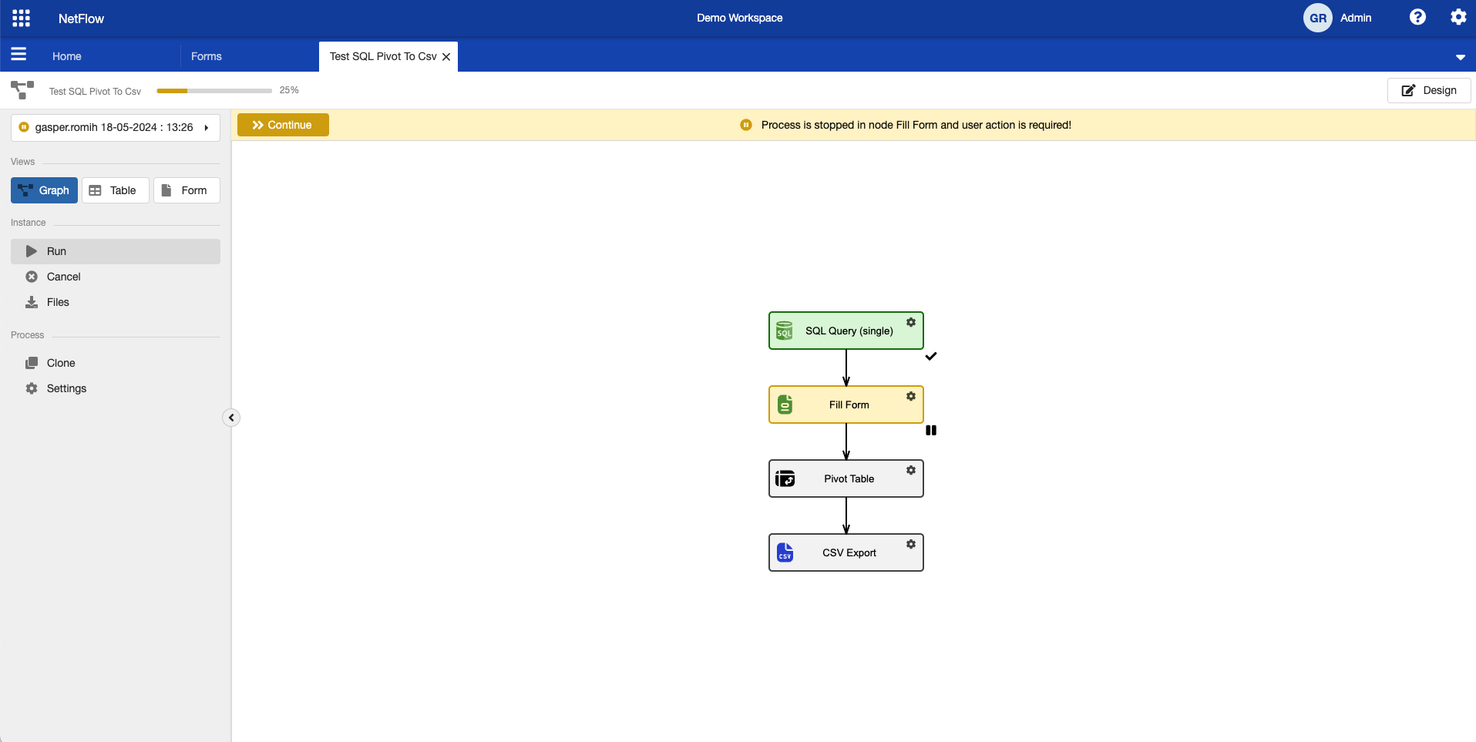Switch to the Form view
Screen dimensions: 1476x742
click(x=187, y=190)
